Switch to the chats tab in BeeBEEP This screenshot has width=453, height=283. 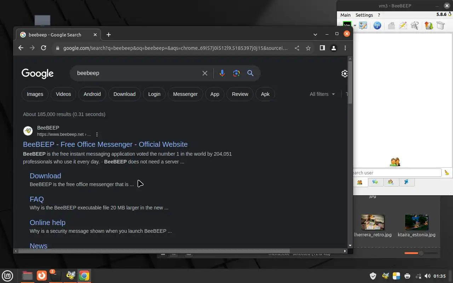375,182
